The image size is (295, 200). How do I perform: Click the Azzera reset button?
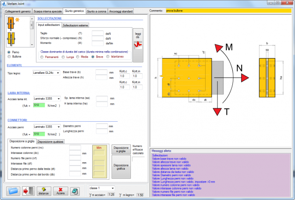pyautogui.click(x=60, y=191)
